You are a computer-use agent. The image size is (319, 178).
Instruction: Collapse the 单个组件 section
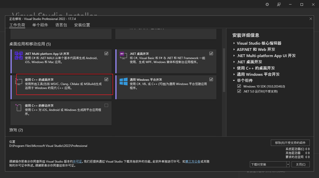tap(234, 81)
